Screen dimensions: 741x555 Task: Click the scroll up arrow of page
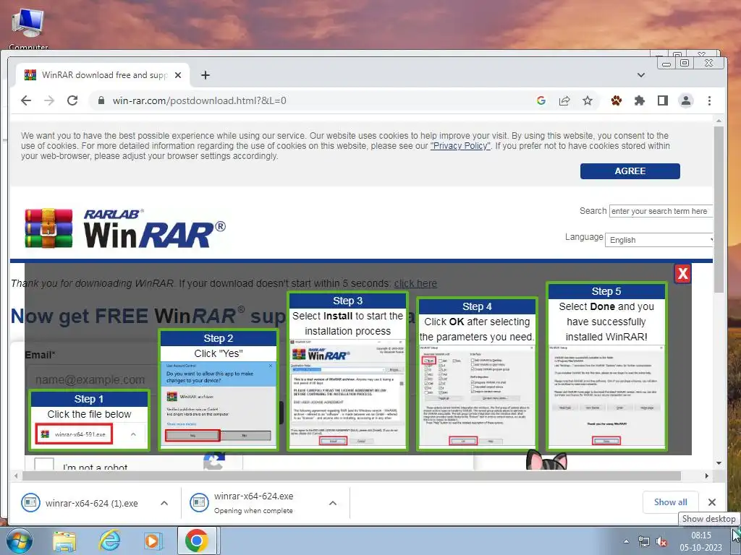pos(719,121)
